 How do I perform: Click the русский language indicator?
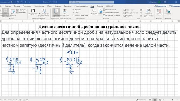[x=26, y=100]
